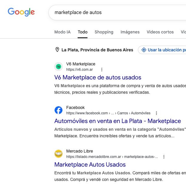Viewport: 186px width, 186px height.
Task: Switch to the Modo IA tab
Action: tap(62, 32)
